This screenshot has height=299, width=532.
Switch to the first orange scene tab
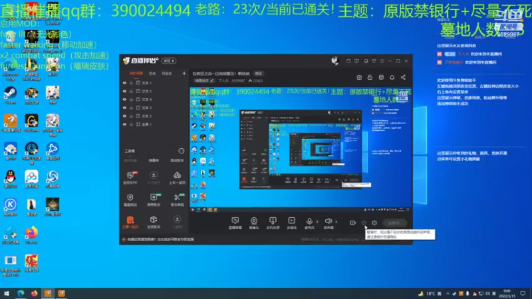click(136, 73)
